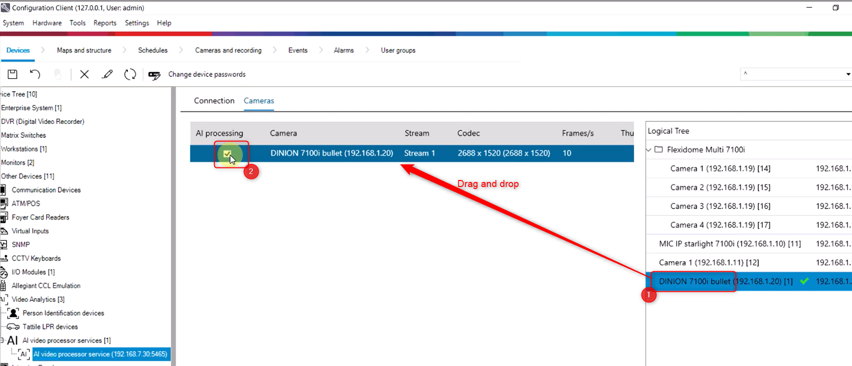Select the CCTV Keyboards icon
This screenshot has width=852, height=366.
tap(4, 258)
